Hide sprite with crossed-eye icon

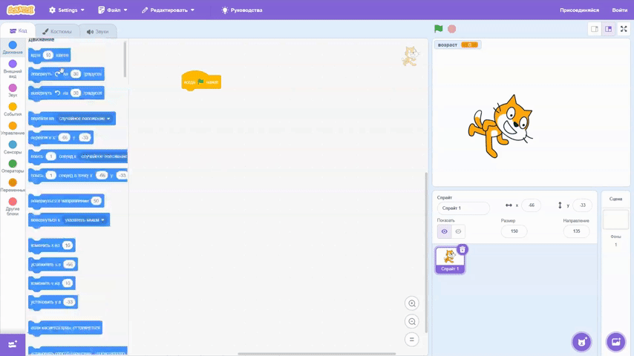pos(458,231)
